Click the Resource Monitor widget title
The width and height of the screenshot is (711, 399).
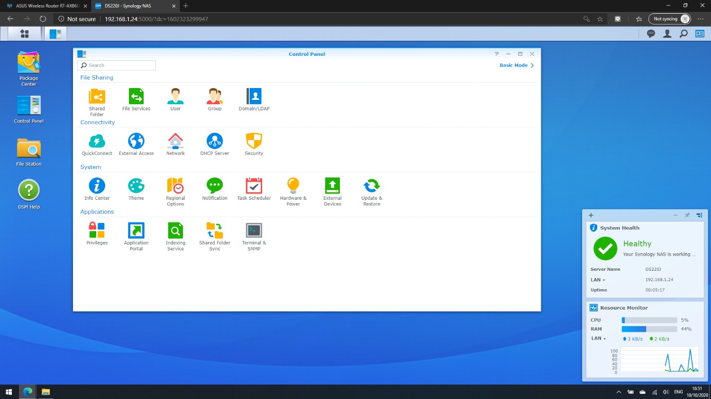click(x=624, y=308)
